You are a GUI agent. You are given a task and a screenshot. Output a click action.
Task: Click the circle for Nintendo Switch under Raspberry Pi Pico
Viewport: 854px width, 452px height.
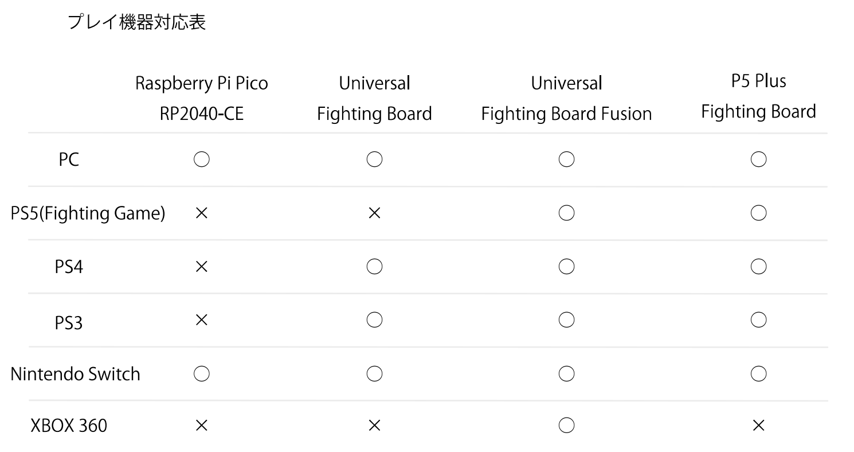tap(201, 374)
